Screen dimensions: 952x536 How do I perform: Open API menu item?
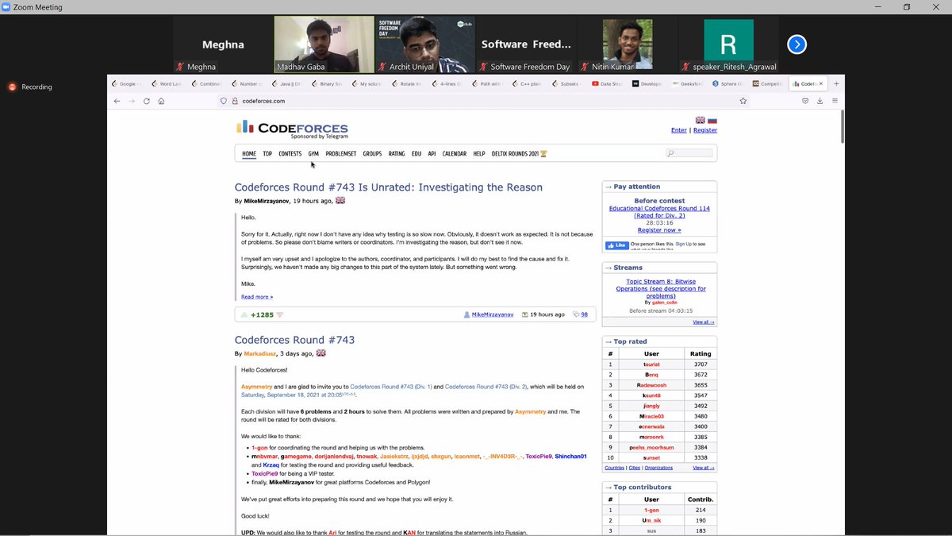coord(432,153)
